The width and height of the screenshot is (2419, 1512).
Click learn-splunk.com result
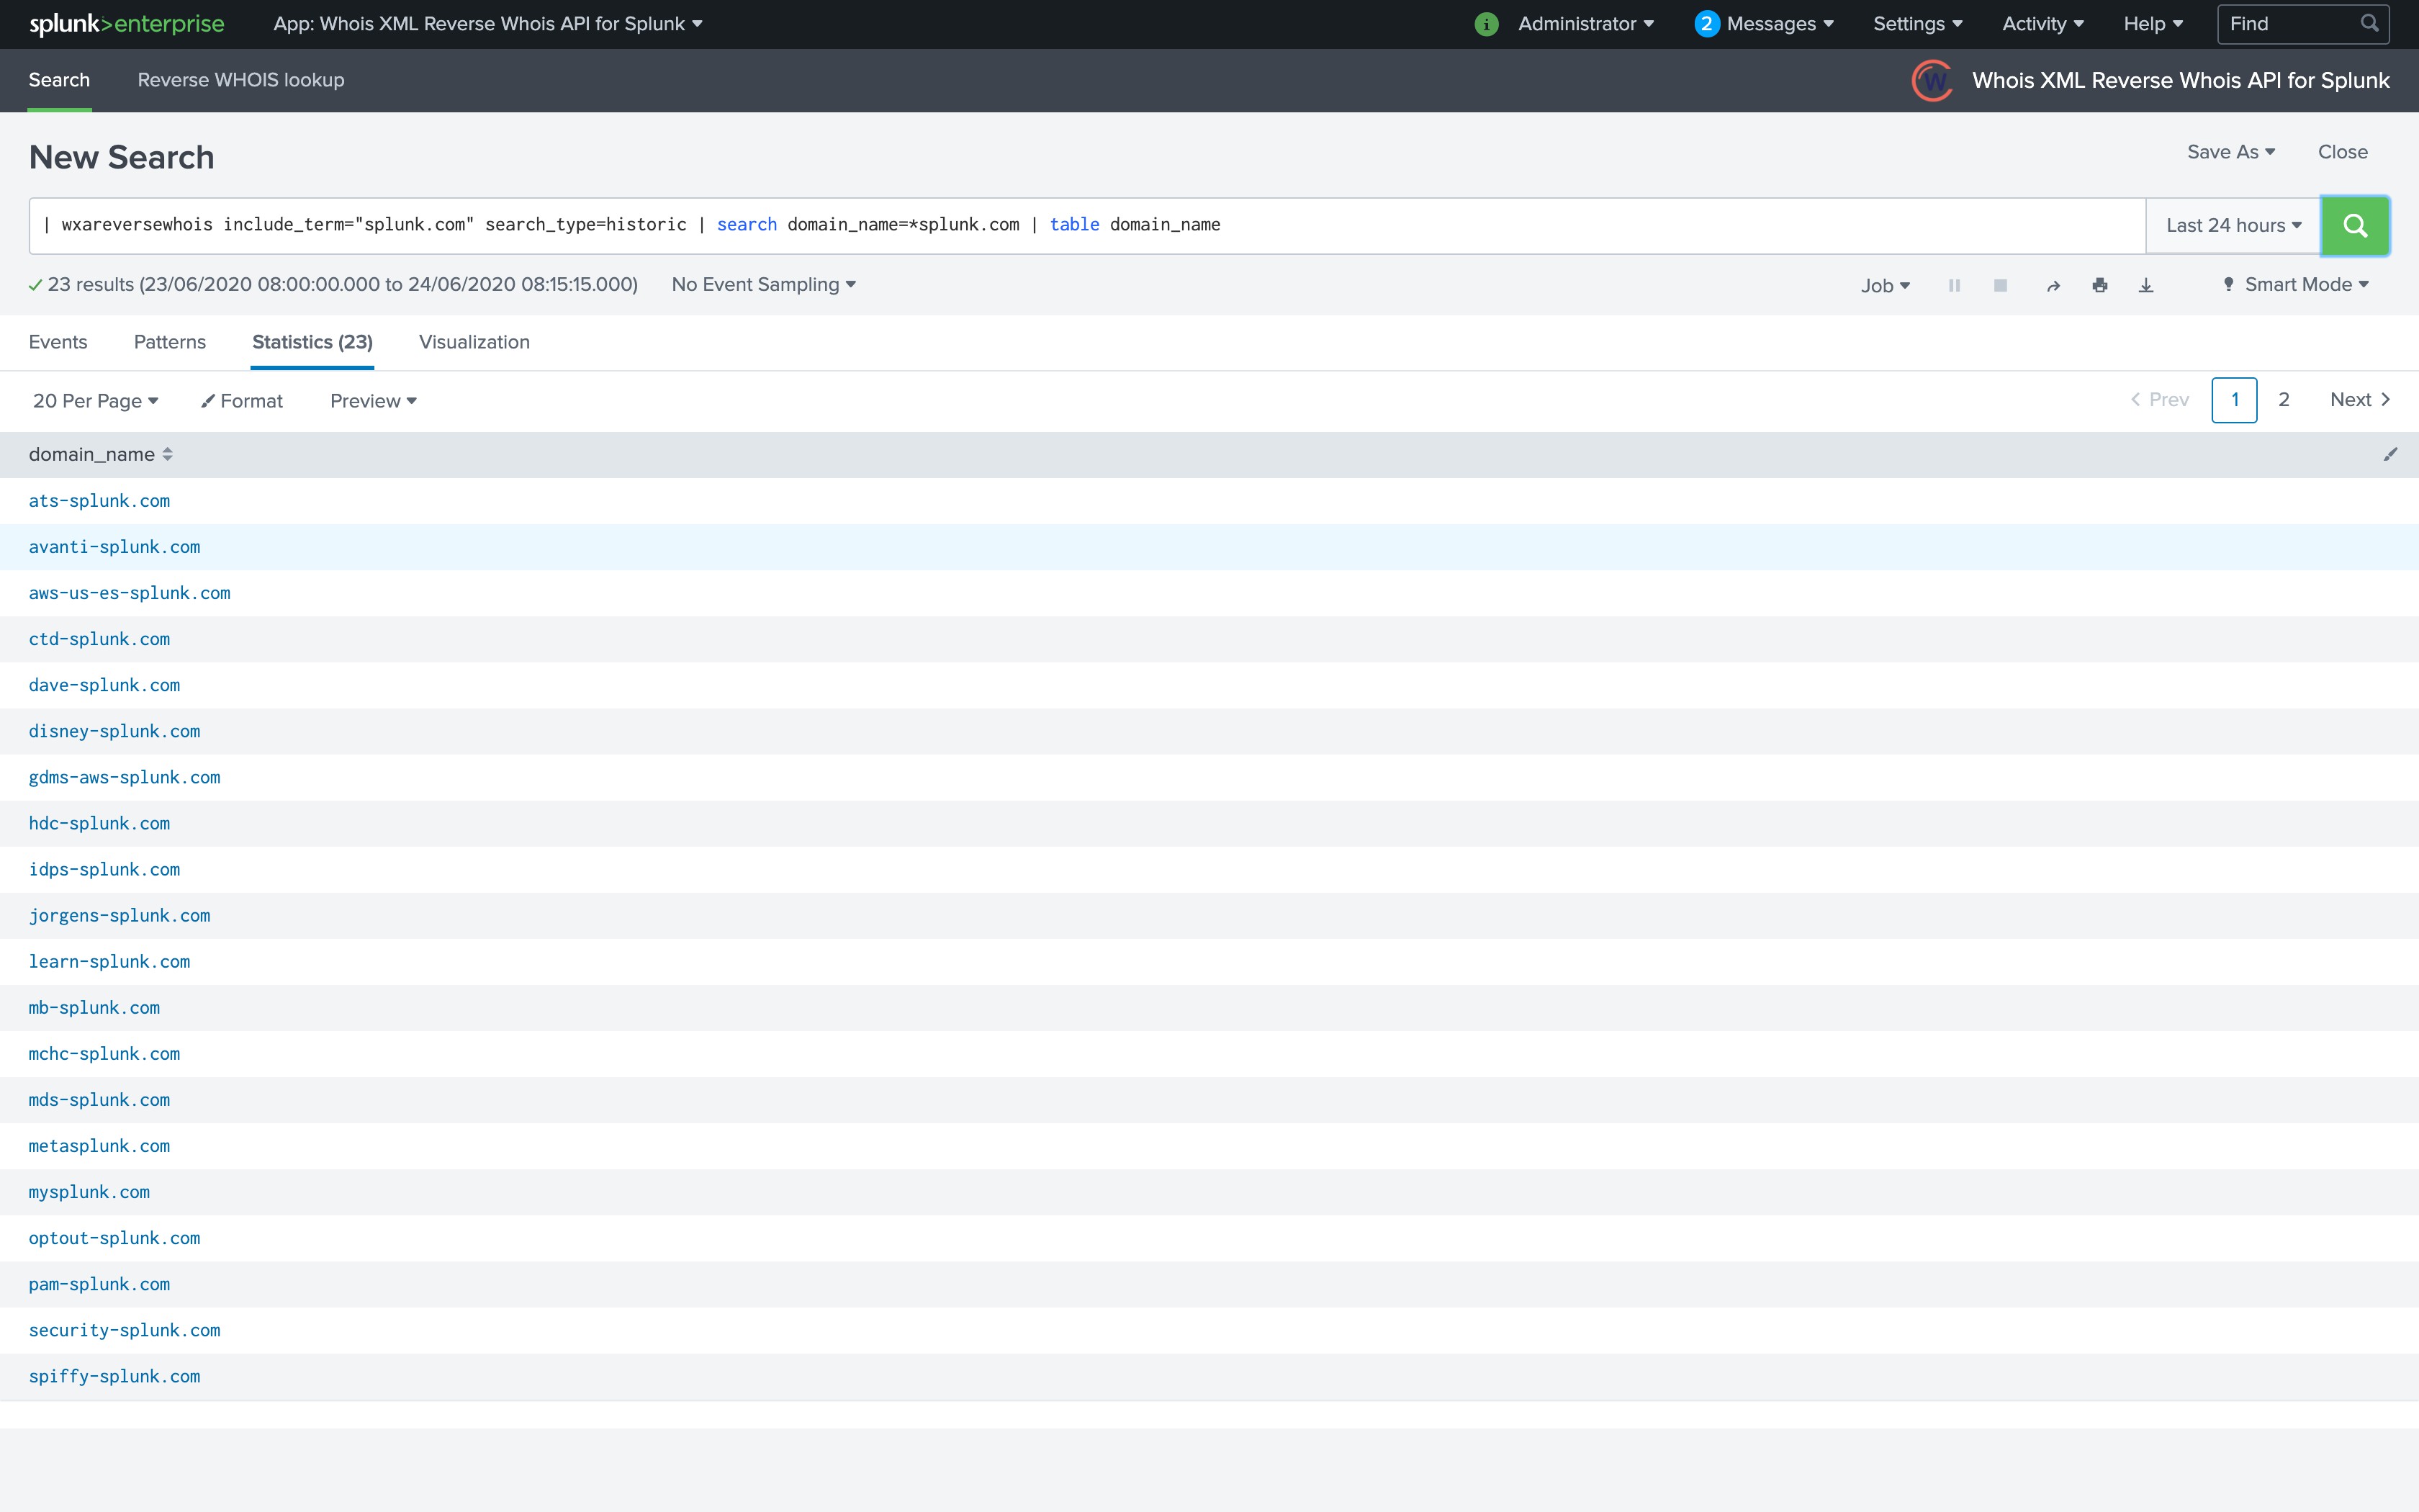point(109,961)
